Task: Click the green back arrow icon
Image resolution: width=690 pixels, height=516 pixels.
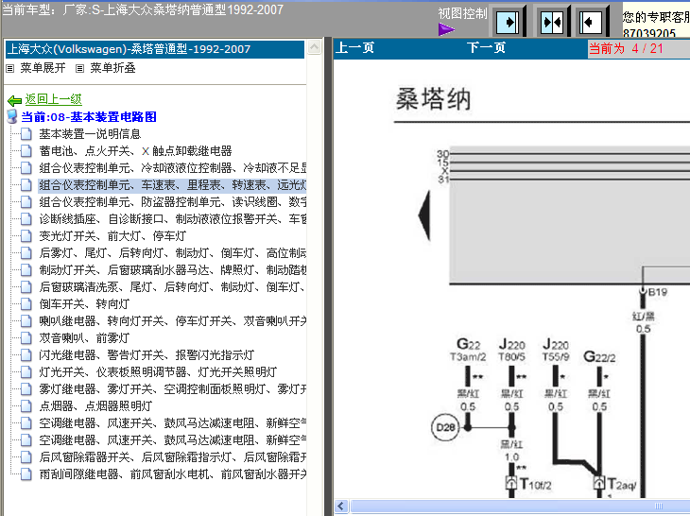Action: 14,101
